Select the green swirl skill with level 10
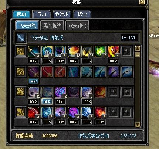159x149 pixels. 100,51
